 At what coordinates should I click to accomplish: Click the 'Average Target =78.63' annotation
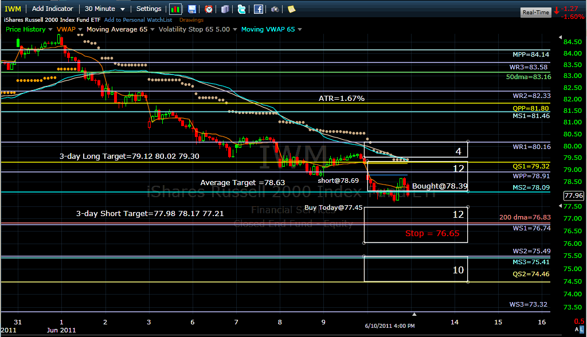click(x=242, y=183)
